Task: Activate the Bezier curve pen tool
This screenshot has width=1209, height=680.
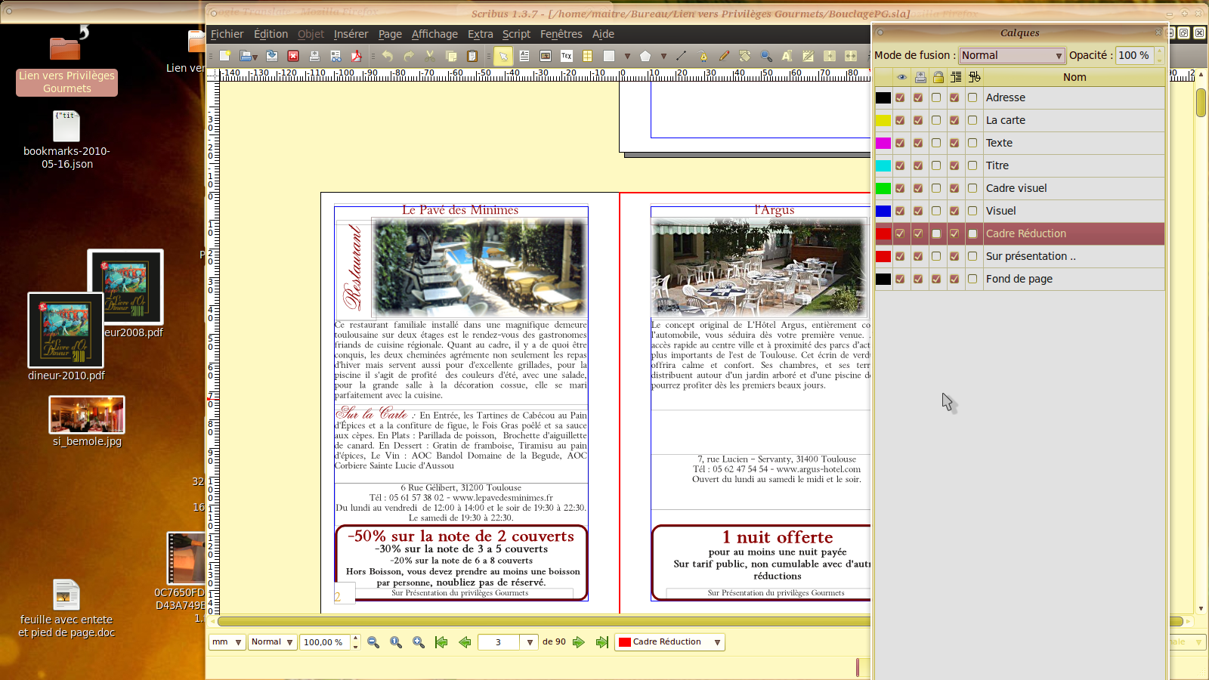Action: click(x=703, y=56)
